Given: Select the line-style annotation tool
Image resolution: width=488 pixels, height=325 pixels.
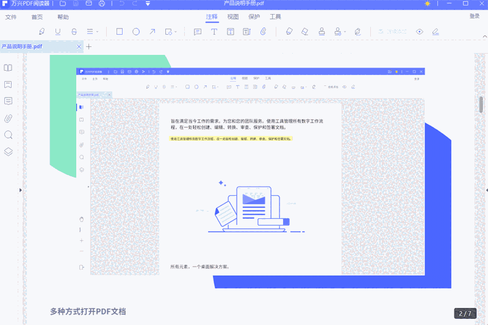Looking at the screenshot, I should 90,32.
